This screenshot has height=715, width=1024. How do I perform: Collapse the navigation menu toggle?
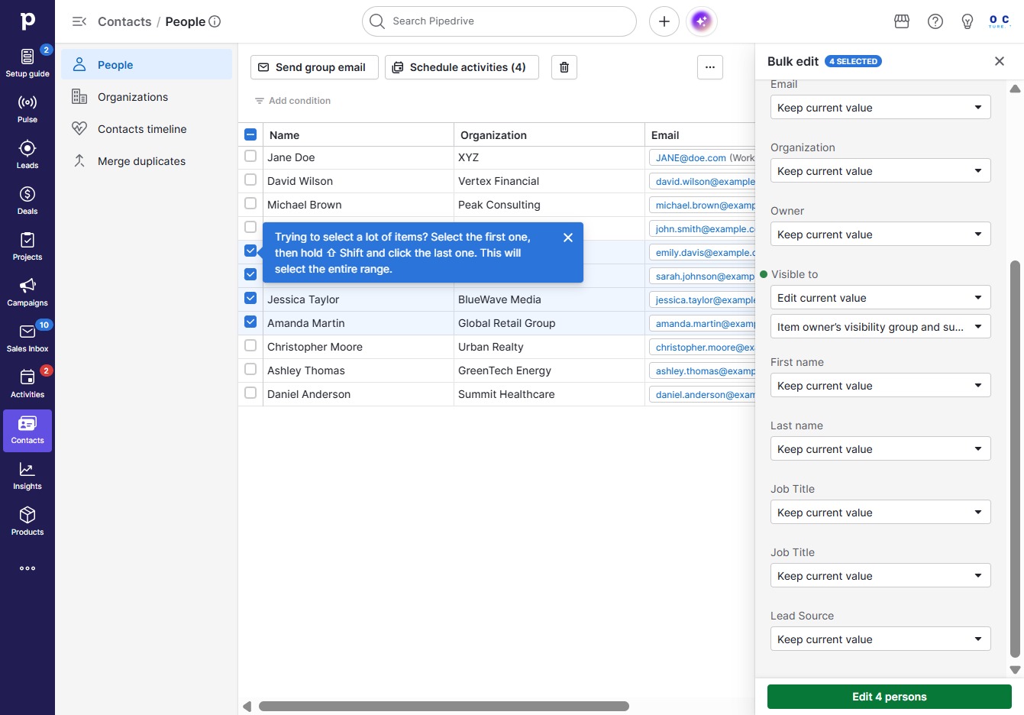coord(79,21)
